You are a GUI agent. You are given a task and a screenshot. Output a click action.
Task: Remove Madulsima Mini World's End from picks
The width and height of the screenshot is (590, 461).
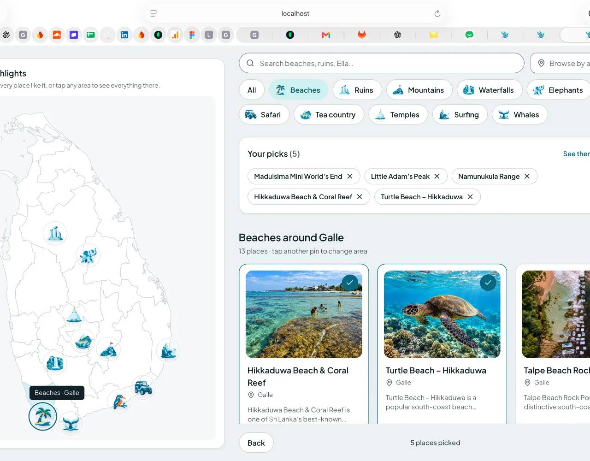[350, 176]
